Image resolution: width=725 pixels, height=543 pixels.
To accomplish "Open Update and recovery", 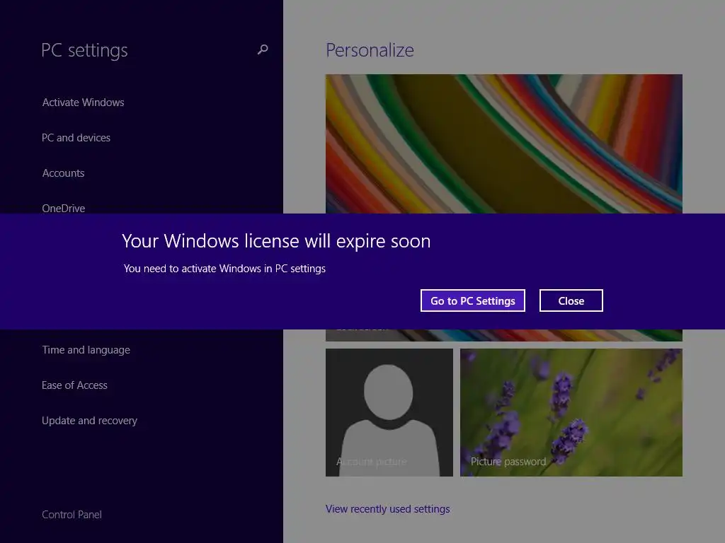I will [89, 421].
